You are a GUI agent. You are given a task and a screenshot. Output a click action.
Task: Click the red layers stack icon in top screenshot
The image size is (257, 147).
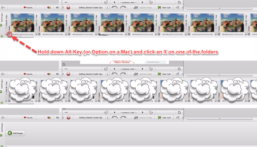pos(68,8)
